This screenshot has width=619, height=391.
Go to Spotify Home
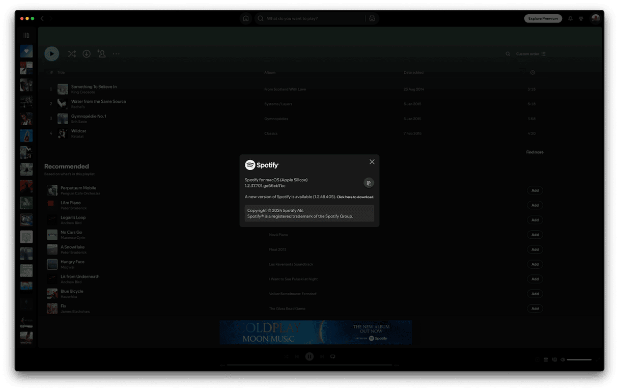click(x=246, y=18)
